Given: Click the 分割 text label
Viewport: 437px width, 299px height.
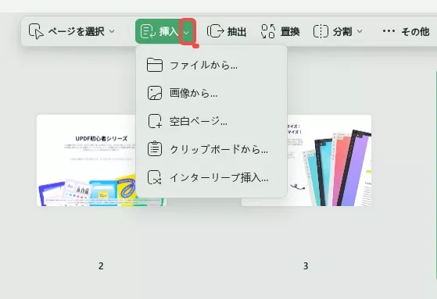Looking at the screenshot, I should click(342, 31).
